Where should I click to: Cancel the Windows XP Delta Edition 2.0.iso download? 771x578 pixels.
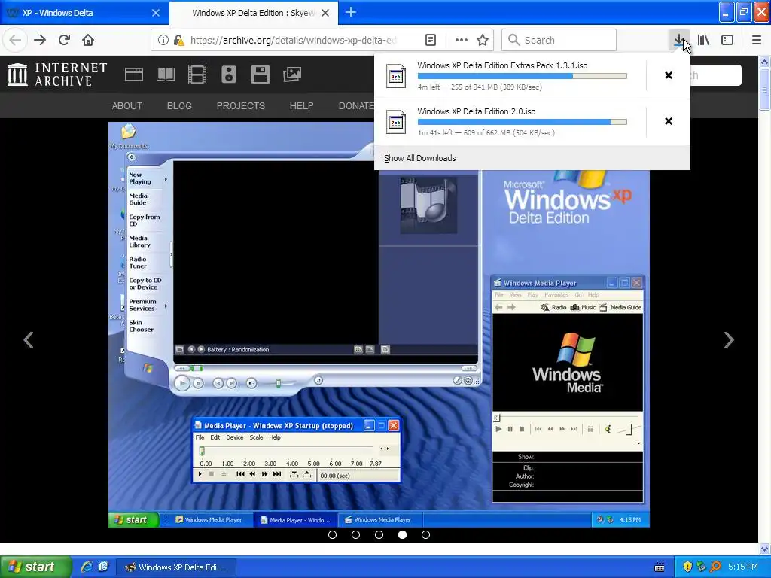point(669,121)
